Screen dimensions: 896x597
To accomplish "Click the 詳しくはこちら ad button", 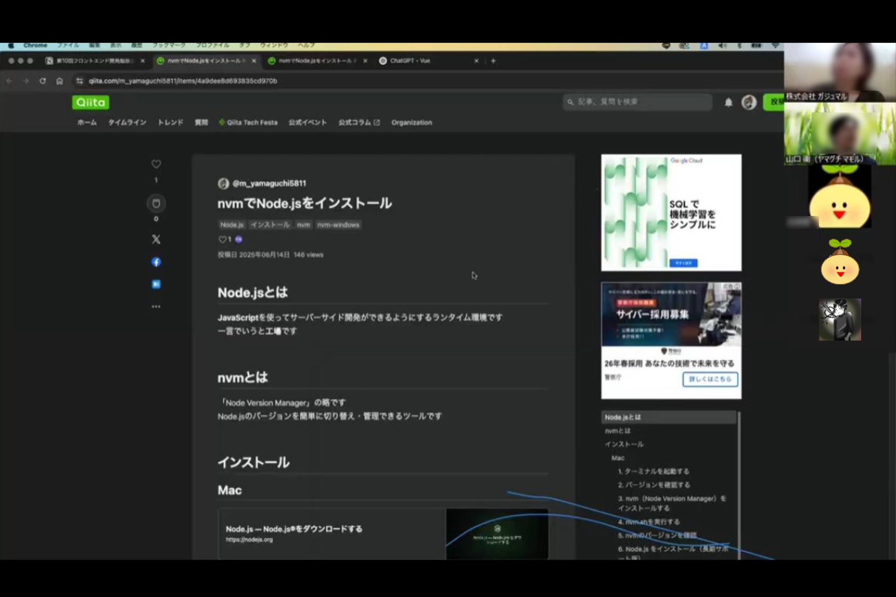I will tap(710, 379).
